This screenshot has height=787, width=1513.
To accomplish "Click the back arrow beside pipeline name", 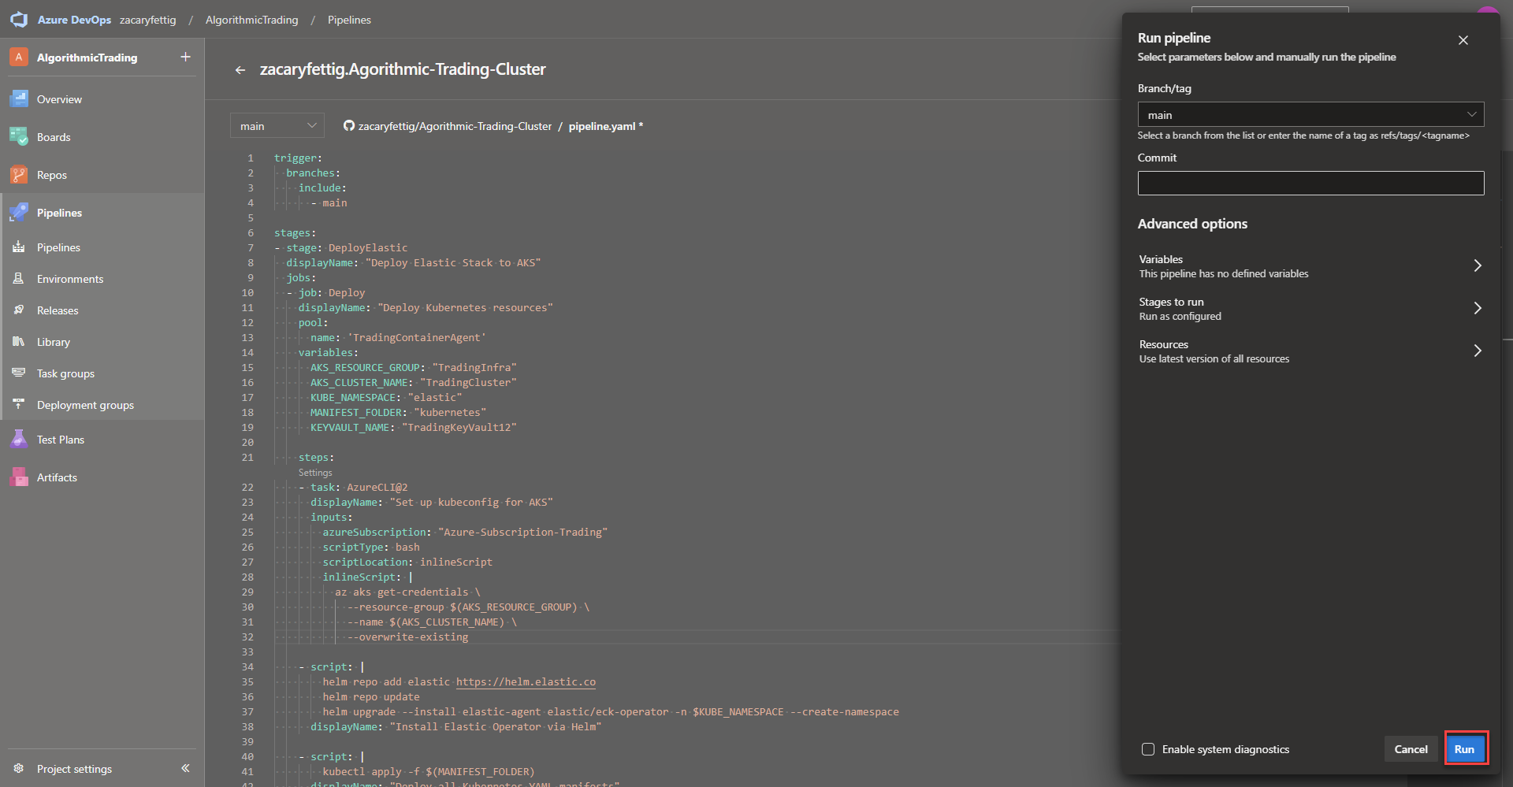I will [x=240, y=70].
